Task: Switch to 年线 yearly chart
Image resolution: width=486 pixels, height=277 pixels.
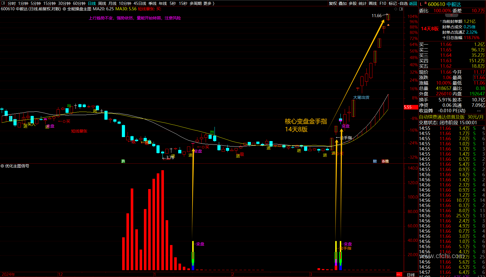Action: tap(163, 3)
